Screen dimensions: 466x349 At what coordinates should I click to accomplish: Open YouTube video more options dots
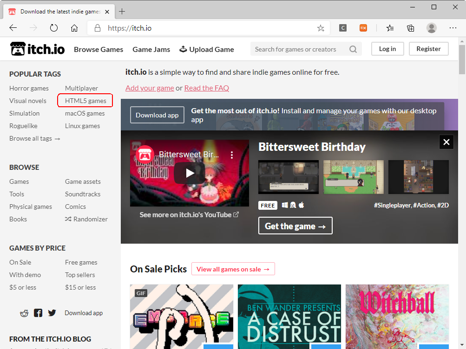coord(232,155)
